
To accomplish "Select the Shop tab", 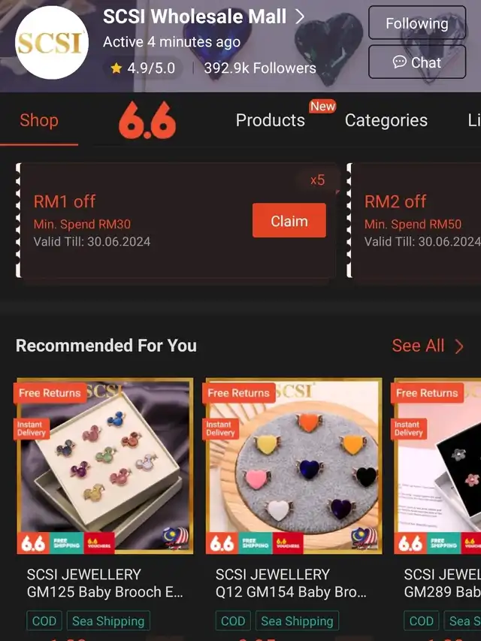I will 39,120.
